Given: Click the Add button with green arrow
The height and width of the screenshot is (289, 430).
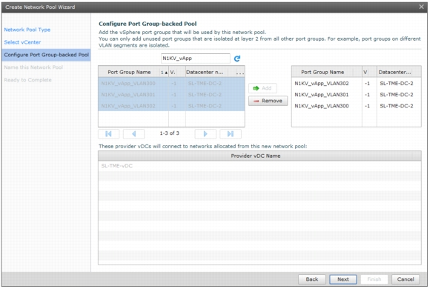Looking at the screenshot, I should (262, 88).
